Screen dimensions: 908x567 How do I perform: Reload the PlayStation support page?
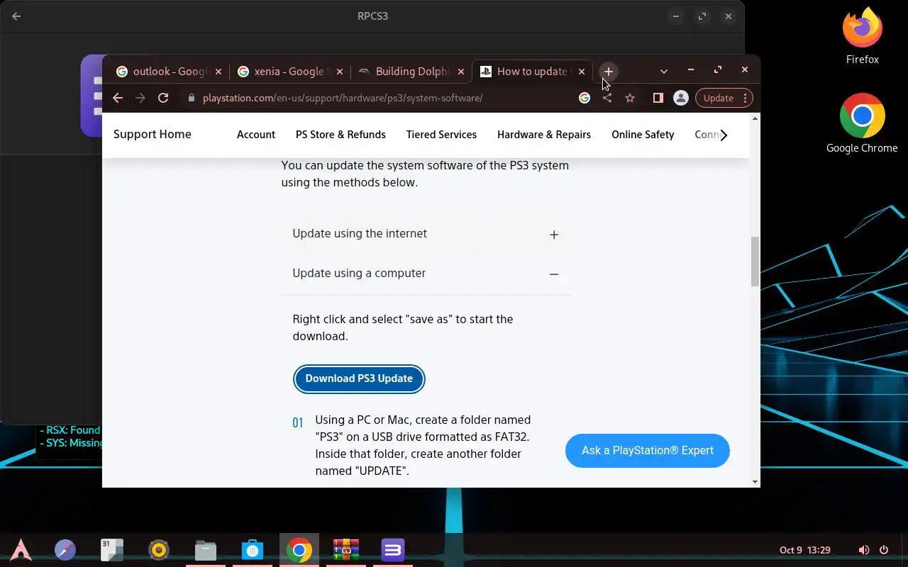[163, 98]
